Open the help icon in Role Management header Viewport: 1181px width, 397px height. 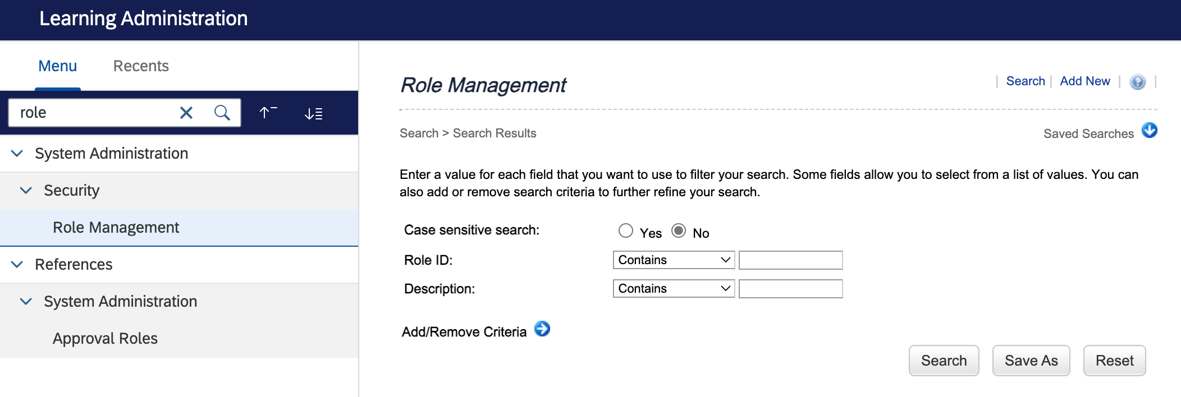tap(1137, 82)
